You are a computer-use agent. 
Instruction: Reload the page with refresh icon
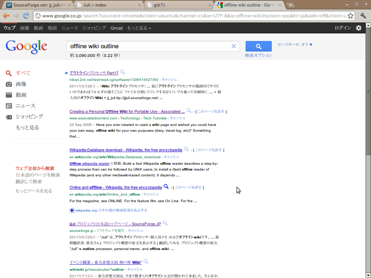tap(26, 16)
